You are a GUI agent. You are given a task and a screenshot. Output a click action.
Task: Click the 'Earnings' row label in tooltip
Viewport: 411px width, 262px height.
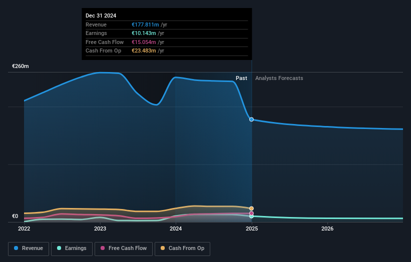(96, 33)
